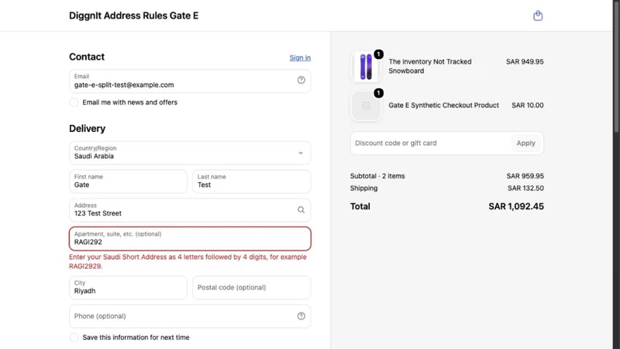
Task: Click the Postal code optional field
Action: [251, 288]
